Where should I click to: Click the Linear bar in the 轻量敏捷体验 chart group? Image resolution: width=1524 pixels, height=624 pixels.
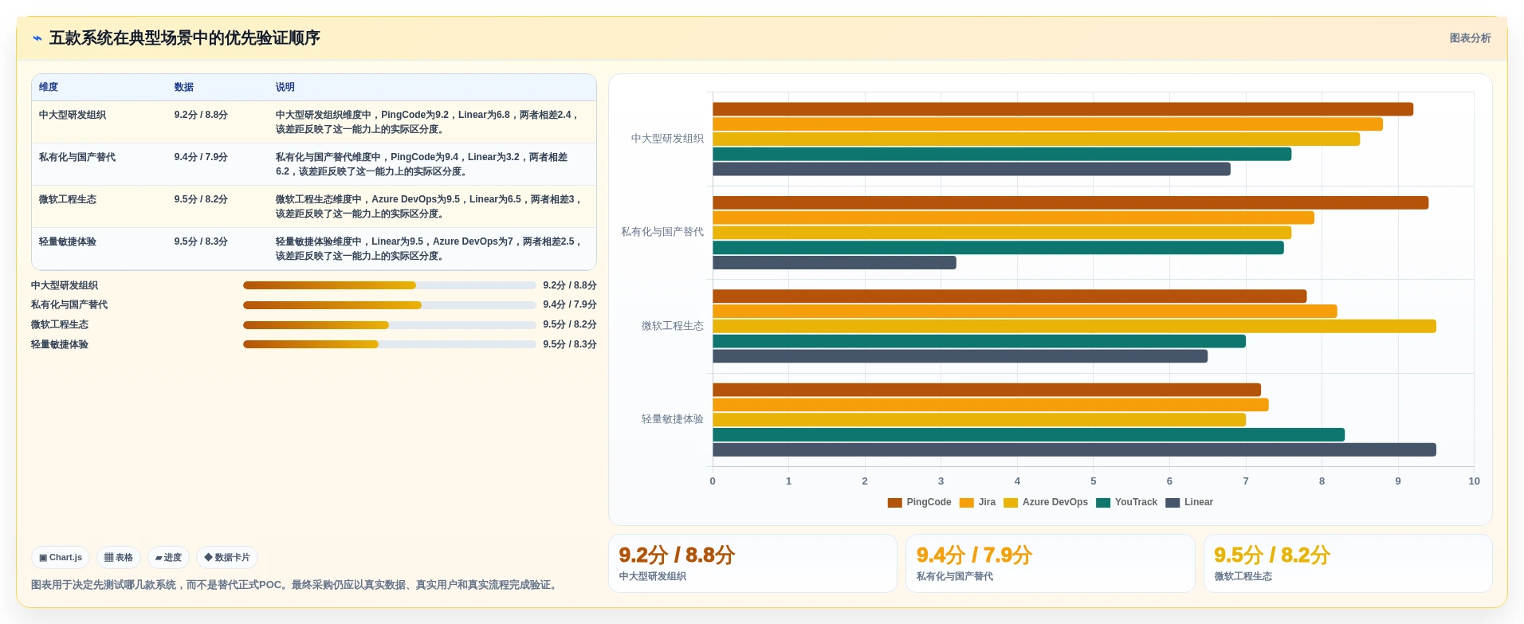pos(1074,449)
